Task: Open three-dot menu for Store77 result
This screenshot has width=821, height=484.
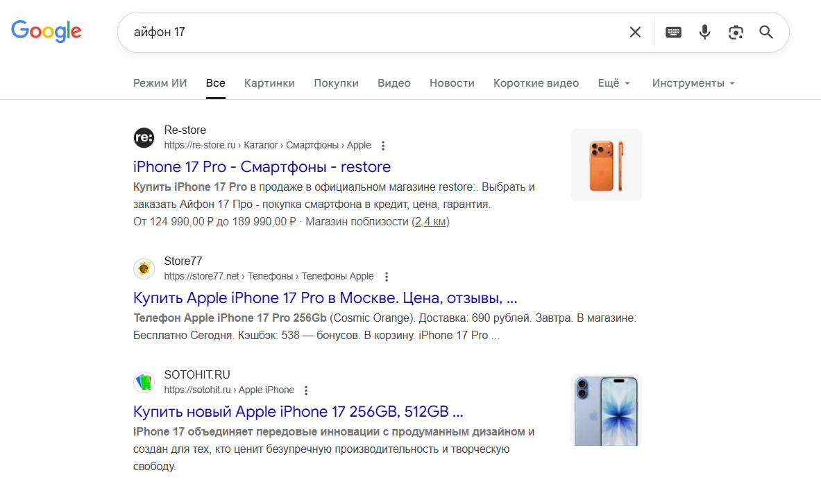Action: tap(387, 277)
